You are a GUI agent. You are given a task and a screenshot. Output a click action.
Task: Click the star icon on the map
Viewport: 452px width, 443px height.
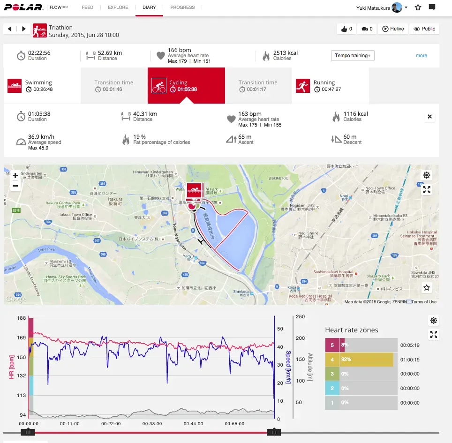tap(427, 288)
